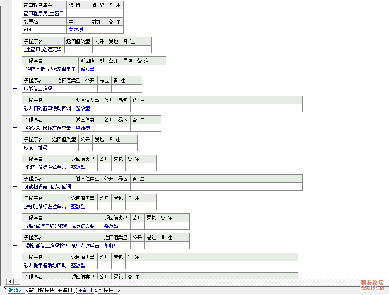The image size is (389, 295).
Task: Switch to the 起始页 tab
Action: [16, 290]
